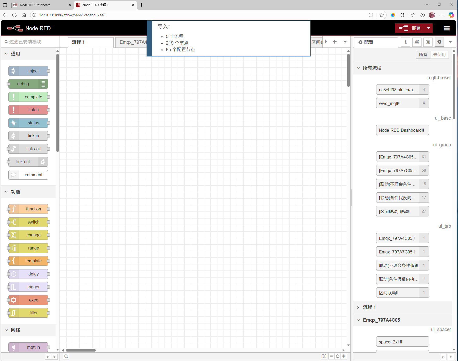Show only unused nodes with 未使用 filter
The image size is (458, 361).
point(439,55)
